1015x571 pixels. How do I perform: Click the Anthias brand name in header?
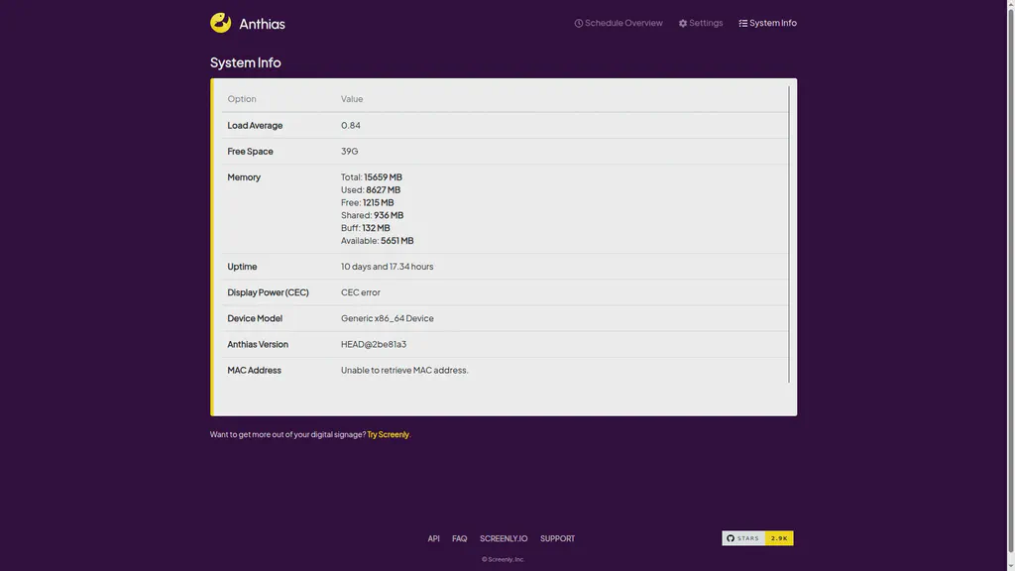click(x=261, y=23)
